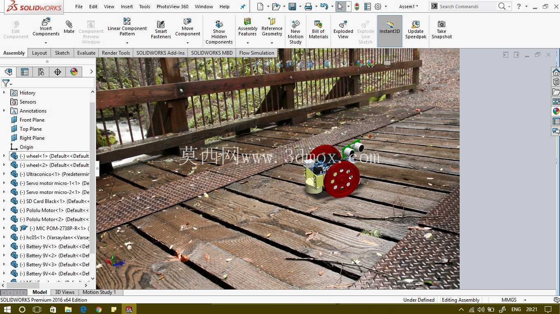Select the Origin item
This screenshot has height=314, width=560.
pos(26,147)
